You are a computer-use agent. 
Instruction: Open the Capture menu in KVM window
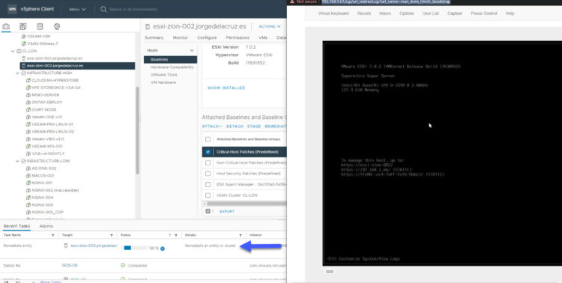click(x=455, y=13)
